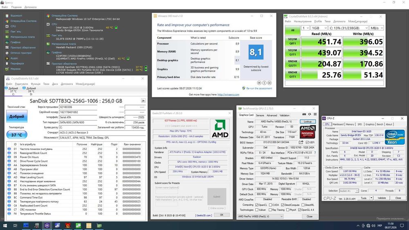Open Bench tab in CPU-Z
This screenshot has width=409, height=230.
click(x=380, y=124)
